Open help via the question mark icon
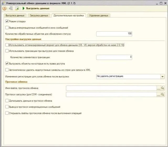Viewport: 168px width, 147px height. tap(4, 8)
